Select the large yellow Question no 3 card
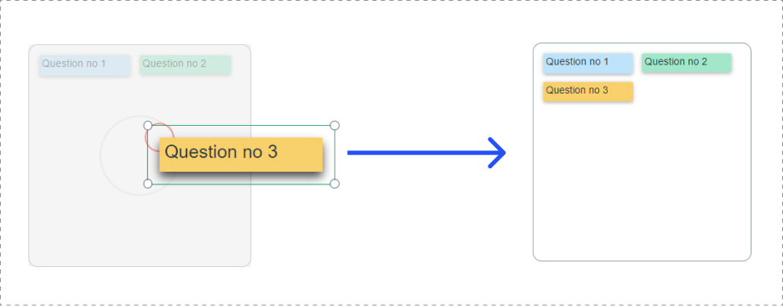The image size is (783, 306). pyautogui.click(x=241, y=155)
